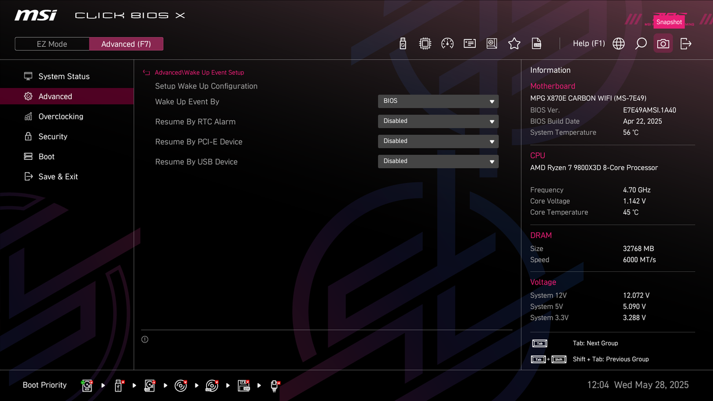Viewport: 713px width, 401px height.
Task: Click the date and time at bottom right
Action: 638,385
